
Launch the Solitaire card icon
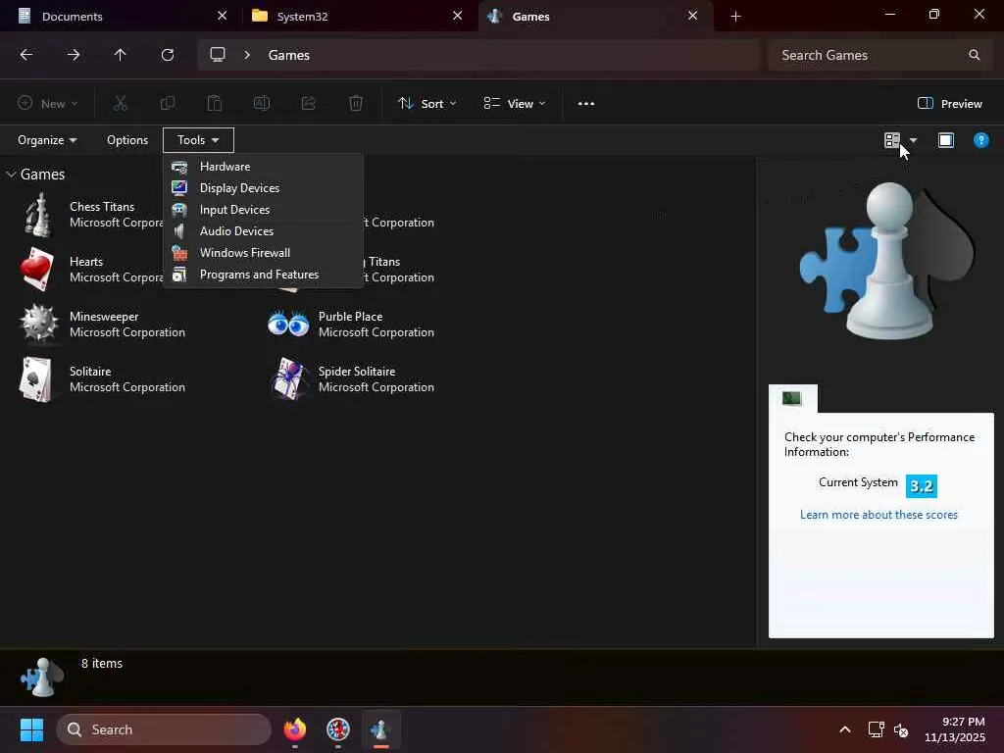click(x=36, y=379)
